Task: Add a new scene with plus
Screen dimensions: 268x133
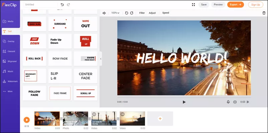Action: [160, 119]
